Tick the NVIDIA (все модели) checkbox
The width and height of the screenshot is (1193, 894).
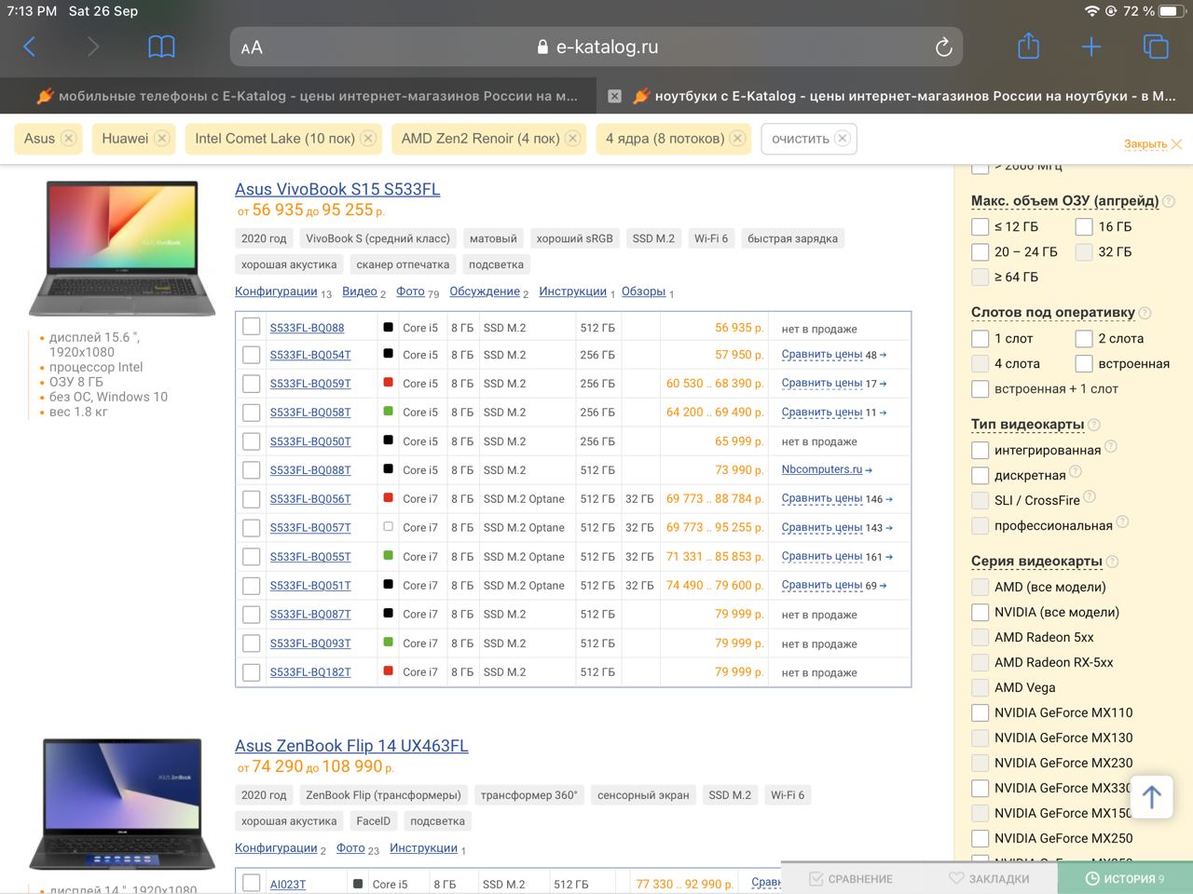tap(980, 612)
